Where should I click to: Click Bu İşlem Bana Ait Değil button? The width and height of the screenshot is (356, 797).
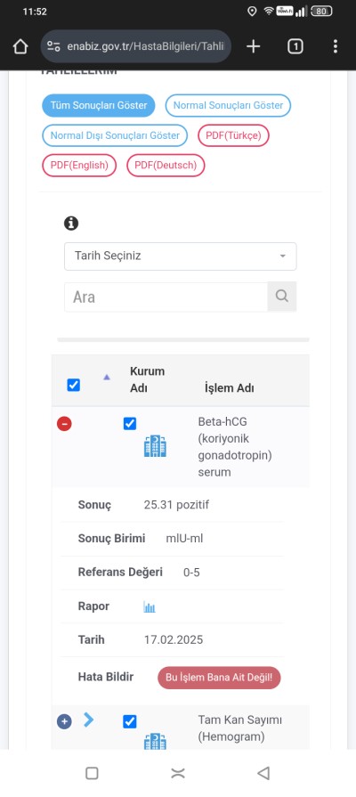click(219, 678)
